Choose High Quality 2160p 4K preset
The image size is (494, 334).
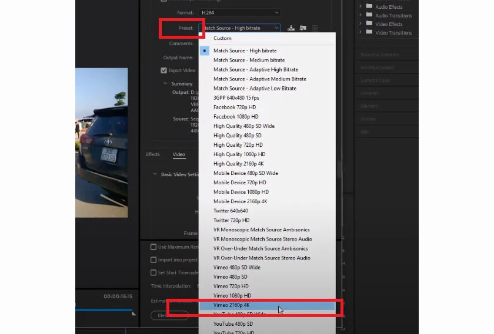pos(267,164)
